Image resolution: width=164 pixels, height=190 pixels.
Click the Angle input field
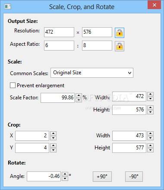(44, 176)
